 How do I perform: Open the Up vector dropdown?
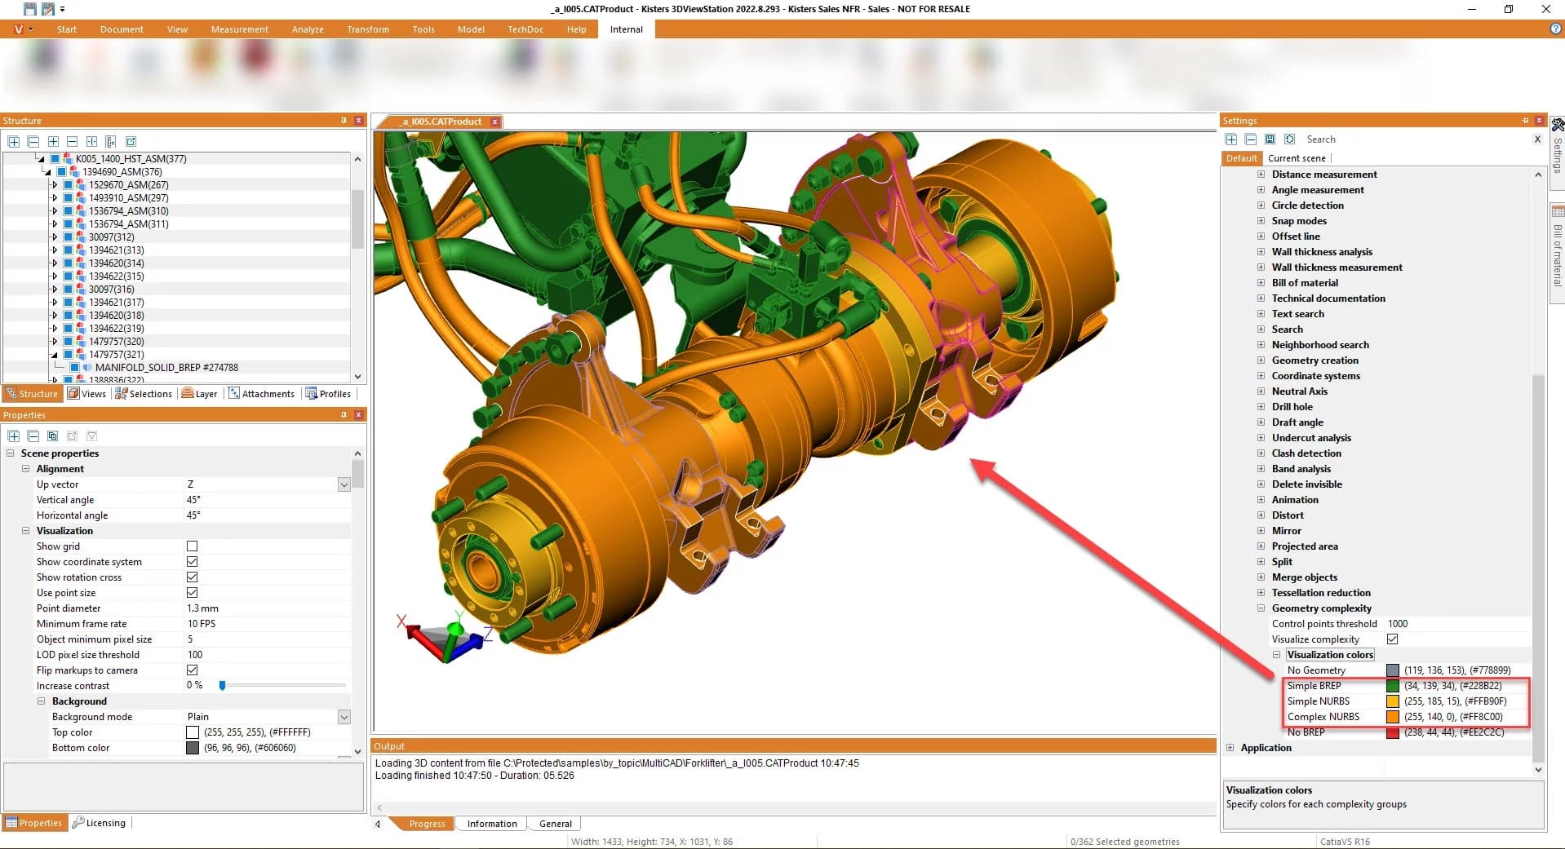coord(344,484)
